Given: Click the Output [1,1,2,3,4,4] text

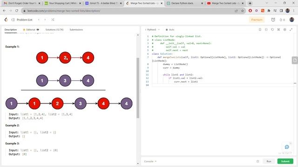Looking at the screenshot, I should tap(26, 118).
